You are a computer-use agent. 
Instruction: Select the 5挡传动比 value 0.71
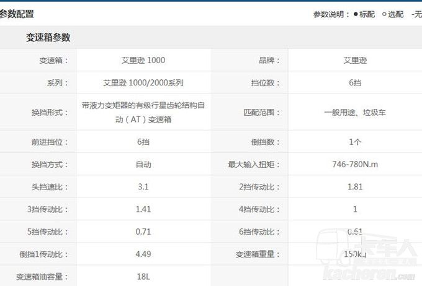tap(143, 232)
